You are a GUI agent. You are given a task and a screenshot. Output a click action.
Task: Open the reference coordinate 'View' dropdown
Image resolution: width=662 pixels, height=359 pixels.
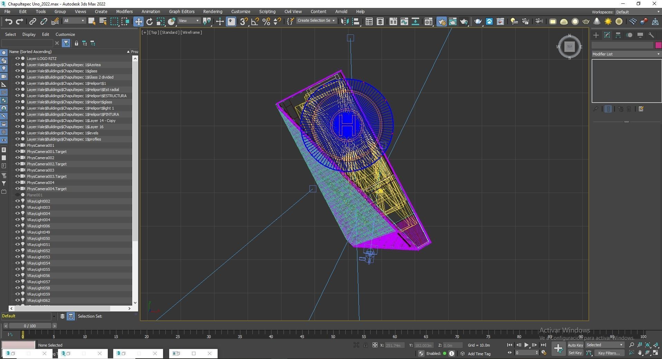(189, 21)
